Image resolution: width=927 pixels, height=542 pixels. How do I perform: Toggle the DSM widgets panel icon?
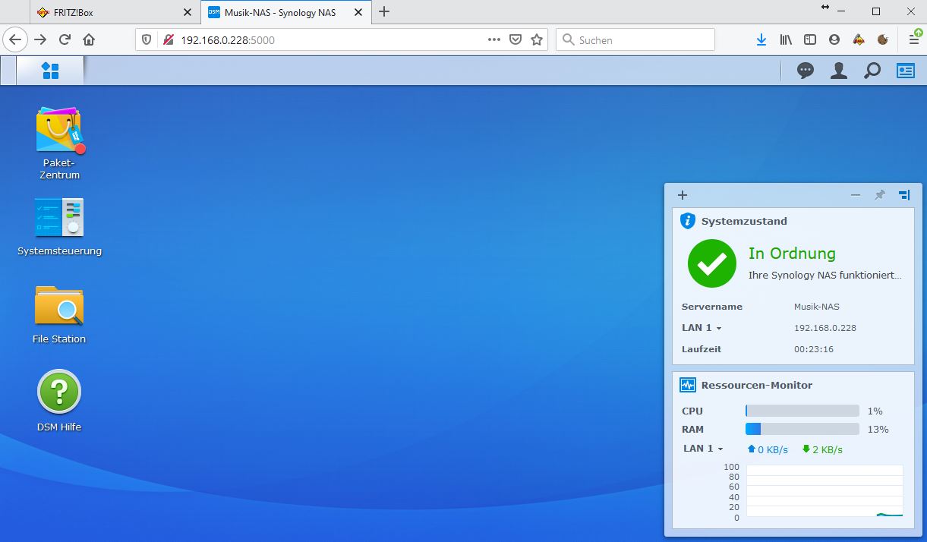click(x=906, y=71)
